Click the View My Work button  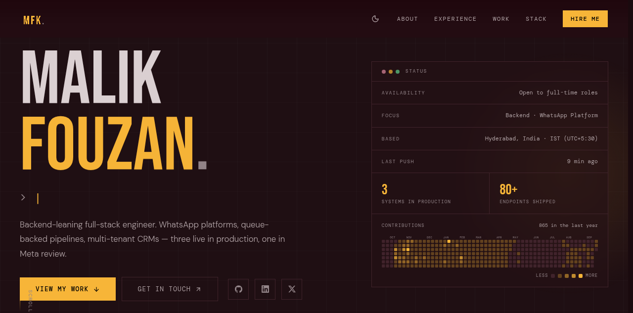click(x=68, y=289)
